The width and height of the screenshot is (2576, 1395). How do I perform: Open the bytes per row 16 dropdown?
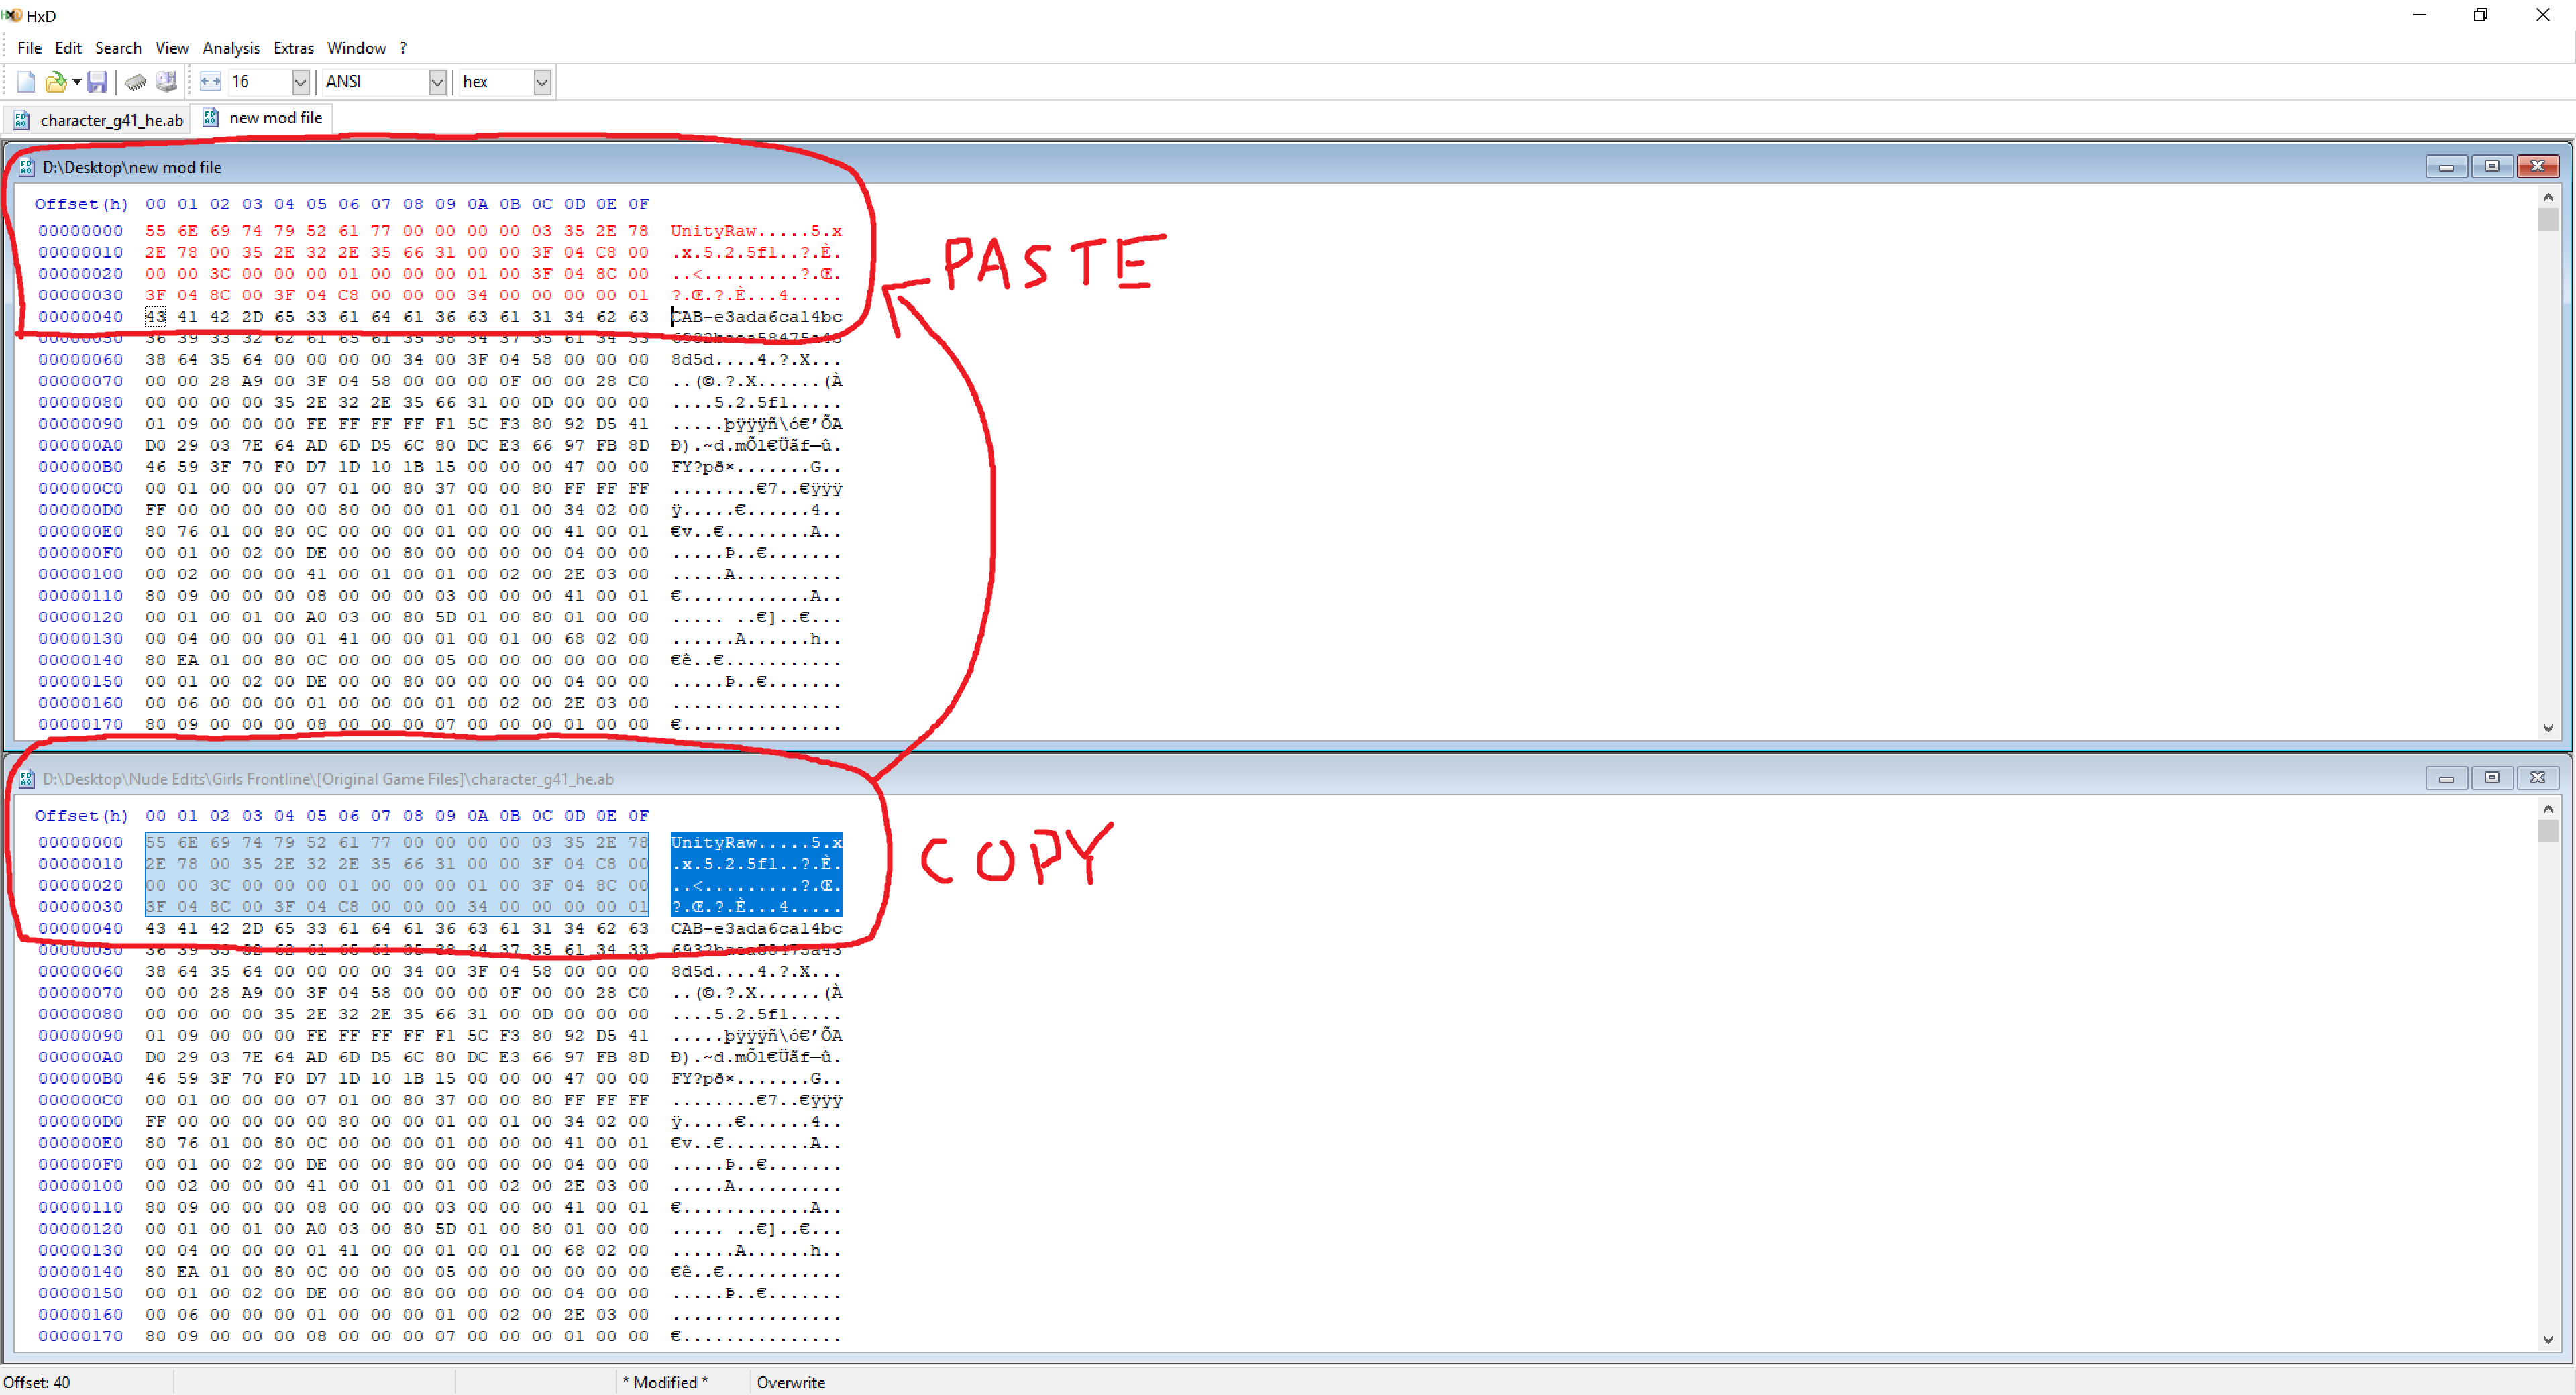(x=300, y=82)
